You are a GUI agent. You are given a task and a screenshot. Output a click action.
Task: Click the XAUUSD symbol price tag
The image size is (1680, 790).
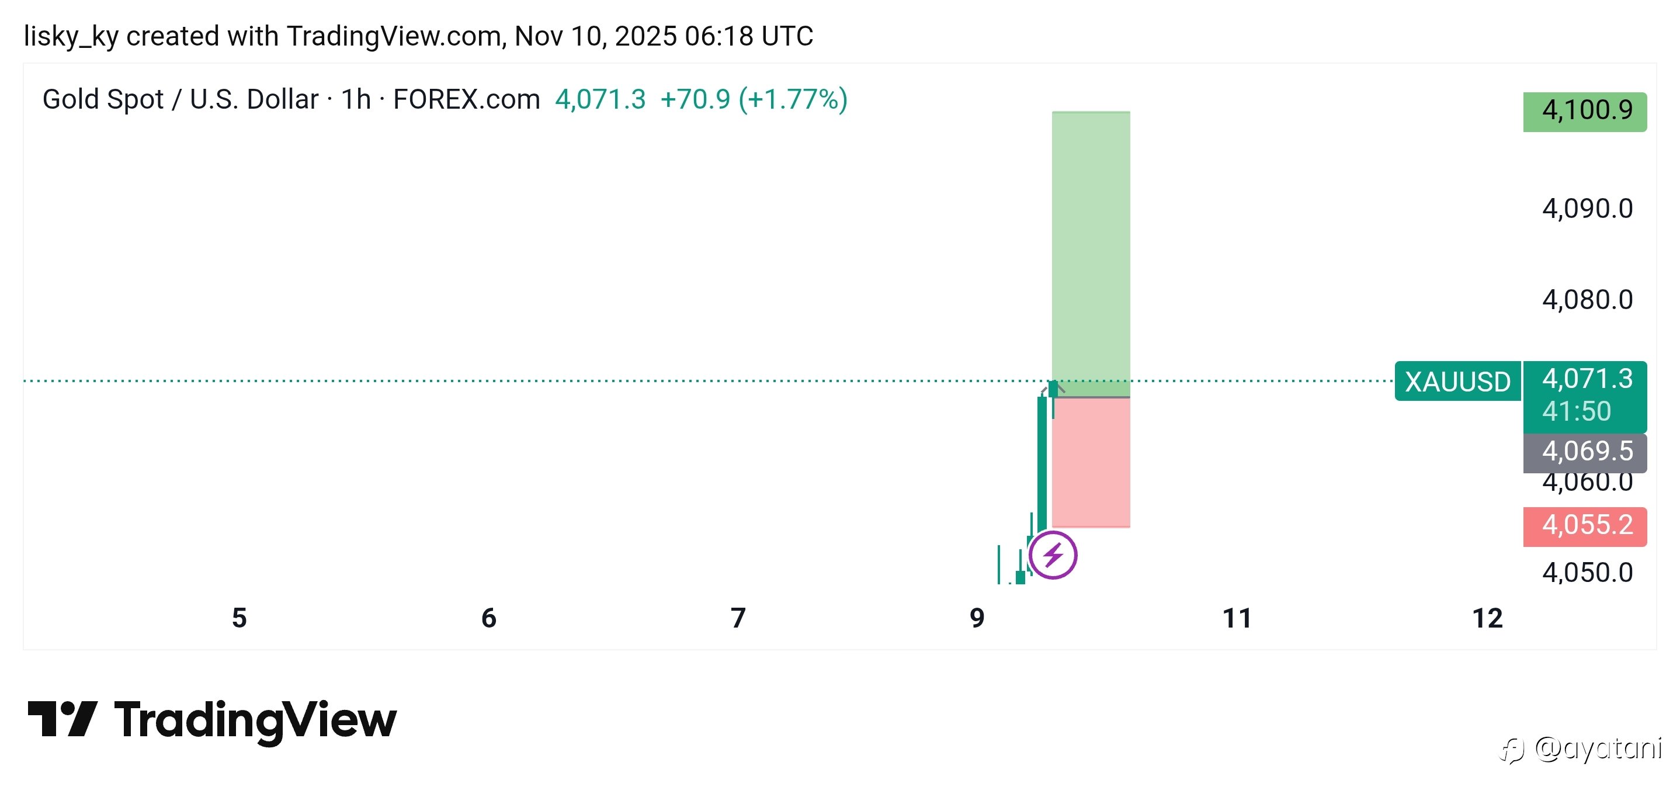tap(1457, 382)
